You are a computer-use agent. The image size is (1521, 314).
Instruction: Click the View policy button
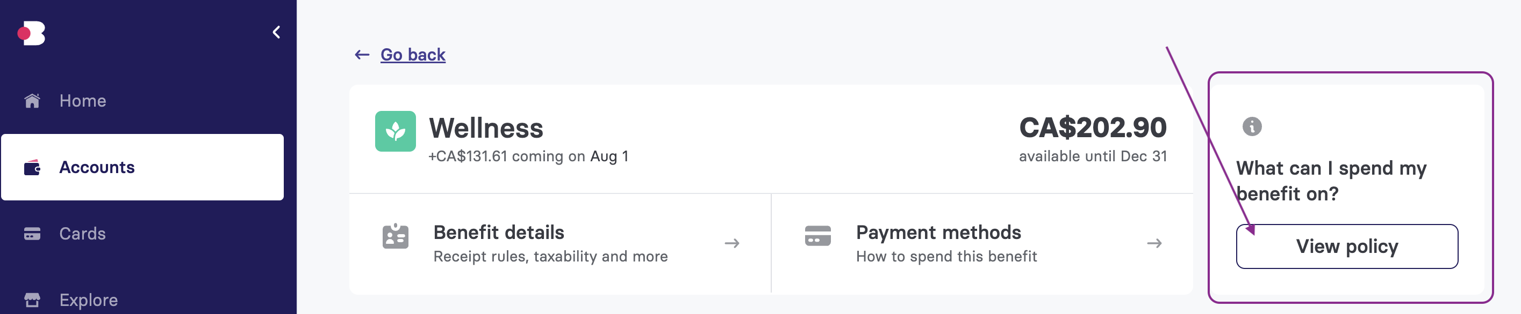1347,246
